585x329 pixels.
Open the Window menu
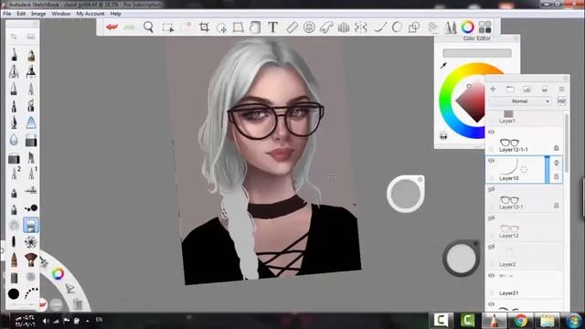[61, 14]
